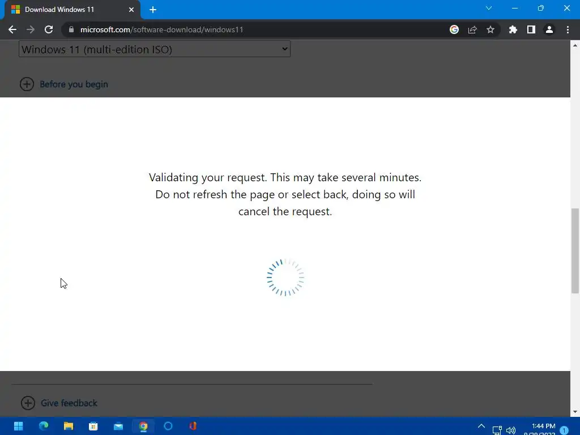Close the Chrome window
The height and width of the screenshot is (435, 580).
point(566,8)
